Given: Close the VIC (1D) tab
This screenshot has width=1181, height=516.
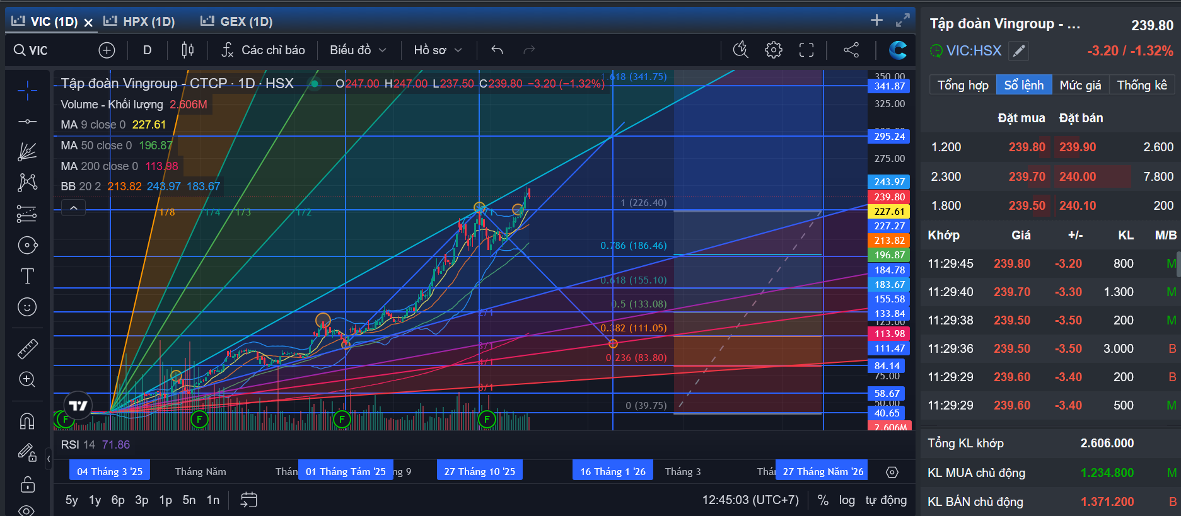Looking at the screenshot, I should [88, 23].
